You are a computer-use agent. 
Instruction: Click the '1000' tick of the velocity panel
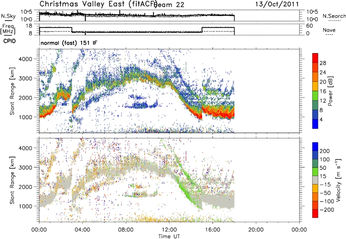[x=25, y=206]
